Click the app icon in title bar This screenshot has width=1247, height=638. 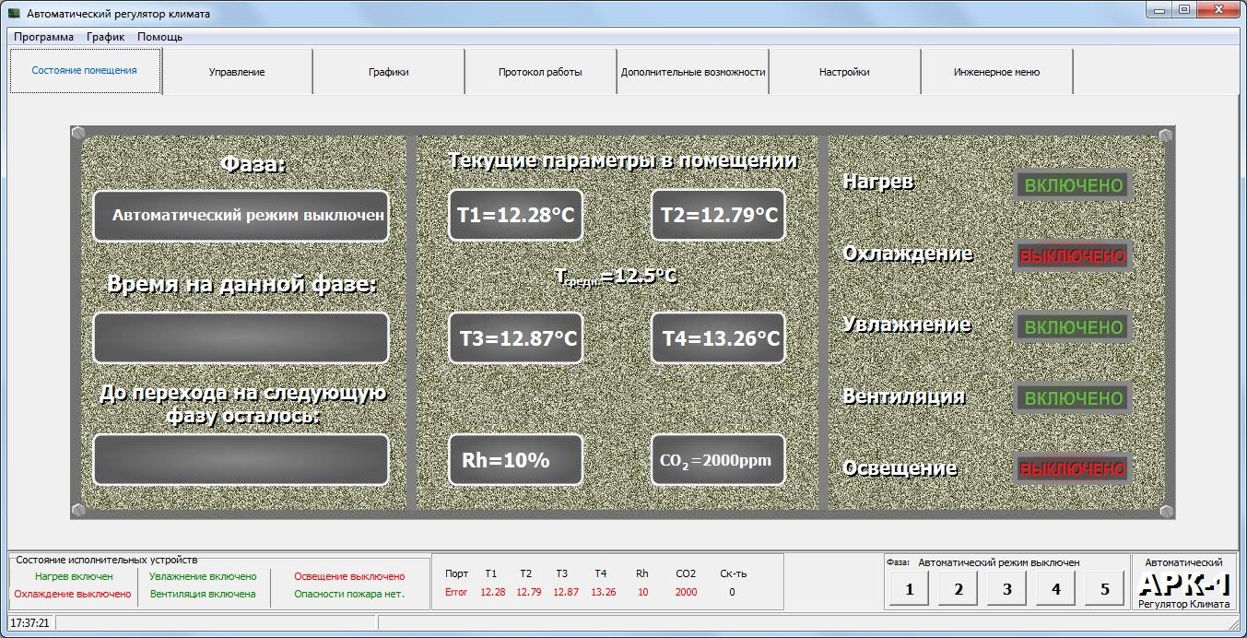[14, 14]
